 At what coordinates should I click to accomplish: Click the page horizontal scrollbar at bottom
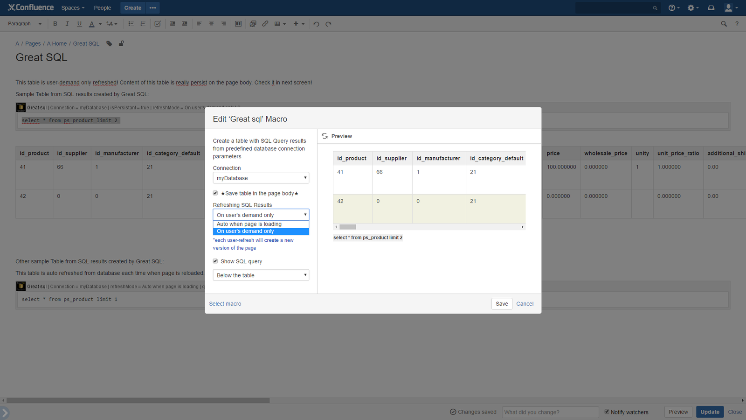pos(138,400)
